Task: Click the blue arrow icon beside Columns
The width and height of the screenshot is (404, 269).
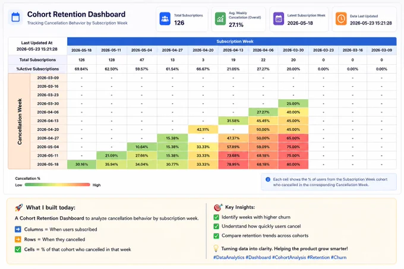Action: (x=18, y=229)
